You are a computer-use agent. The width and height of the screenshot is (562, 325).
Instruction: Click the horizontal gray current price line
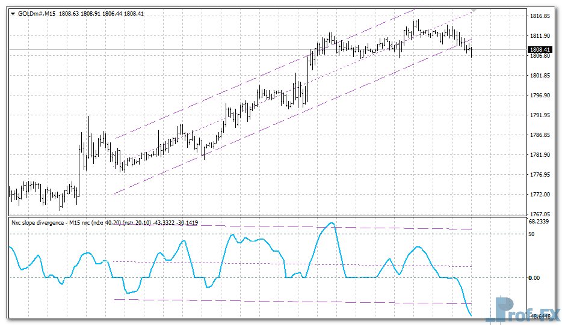click(x=181, y=49)
